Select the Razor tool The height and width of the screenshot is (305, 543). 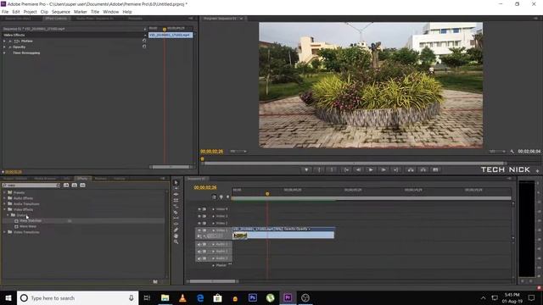point(176,212)
